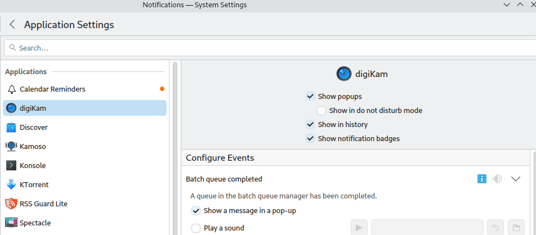Uncheck the Show popups checkbox

click(x=310, y=96)
